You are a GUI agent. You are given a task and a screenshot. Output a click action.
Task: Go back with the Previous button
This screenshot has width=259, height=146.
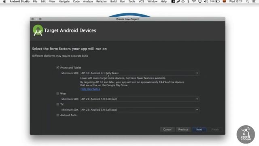pos(183,129)
